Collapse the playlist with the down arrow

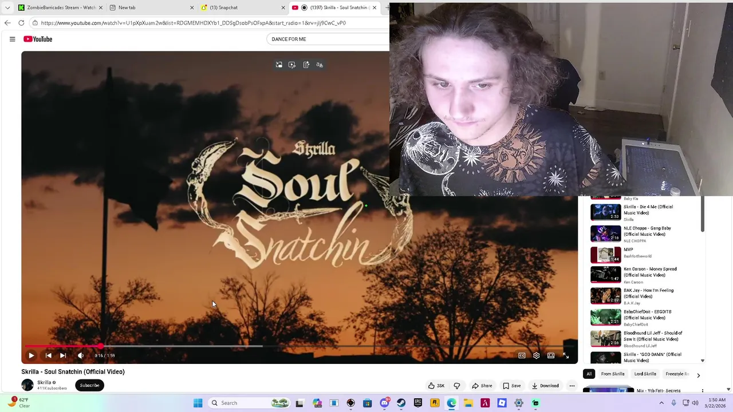pyautogui.click(x=703, y=361)
